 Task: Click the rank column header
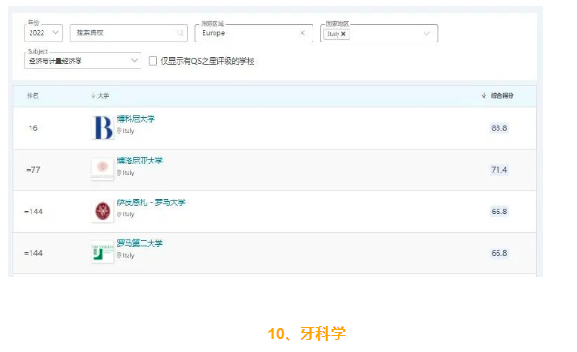(32, 96)
